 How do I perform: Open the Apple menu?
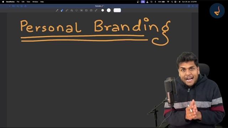pos(3,2)
